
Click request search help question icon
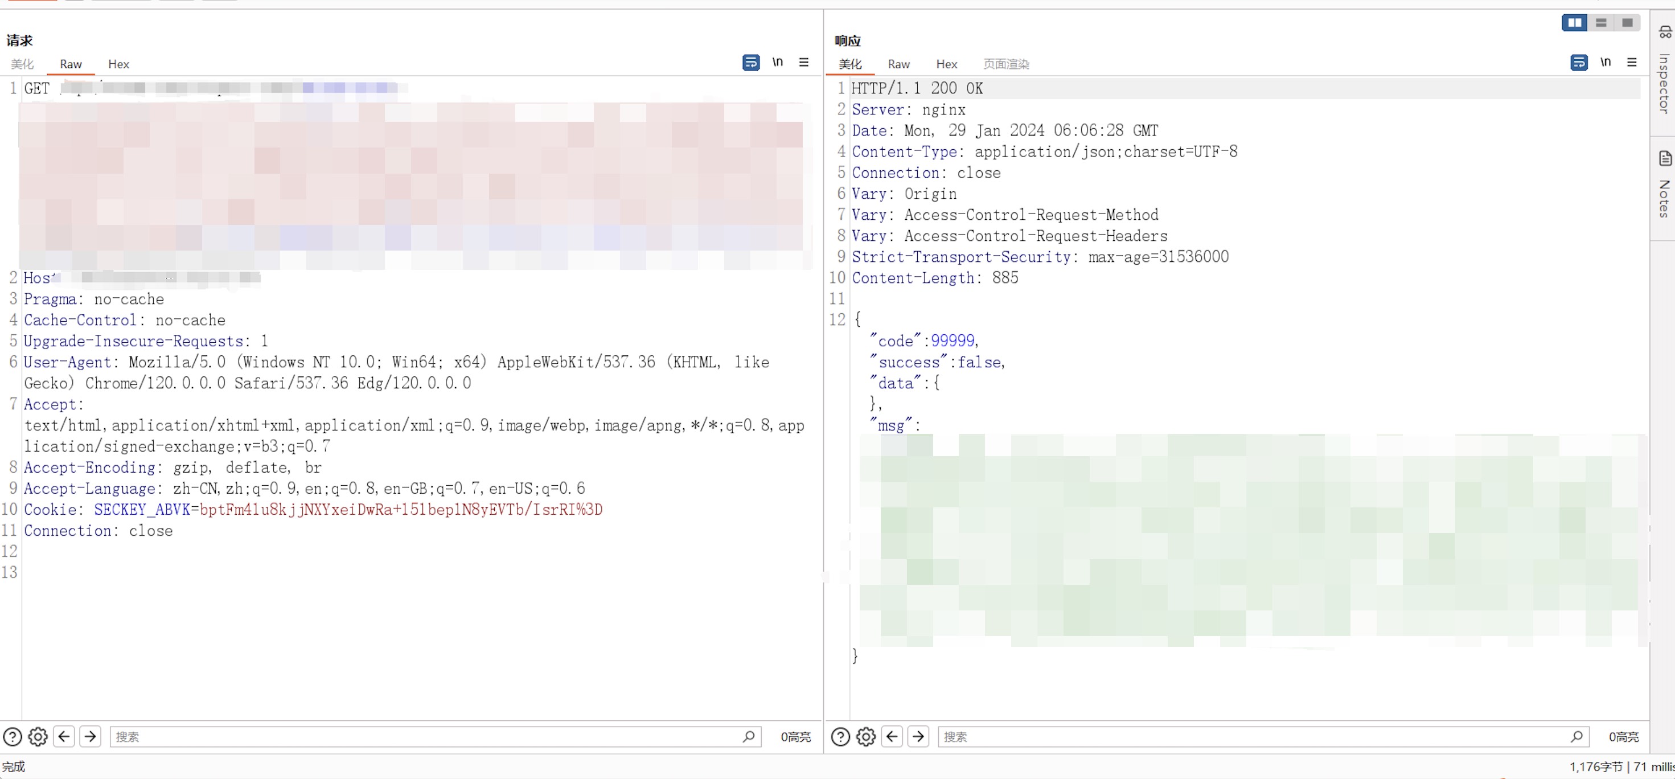click(13, 737)
